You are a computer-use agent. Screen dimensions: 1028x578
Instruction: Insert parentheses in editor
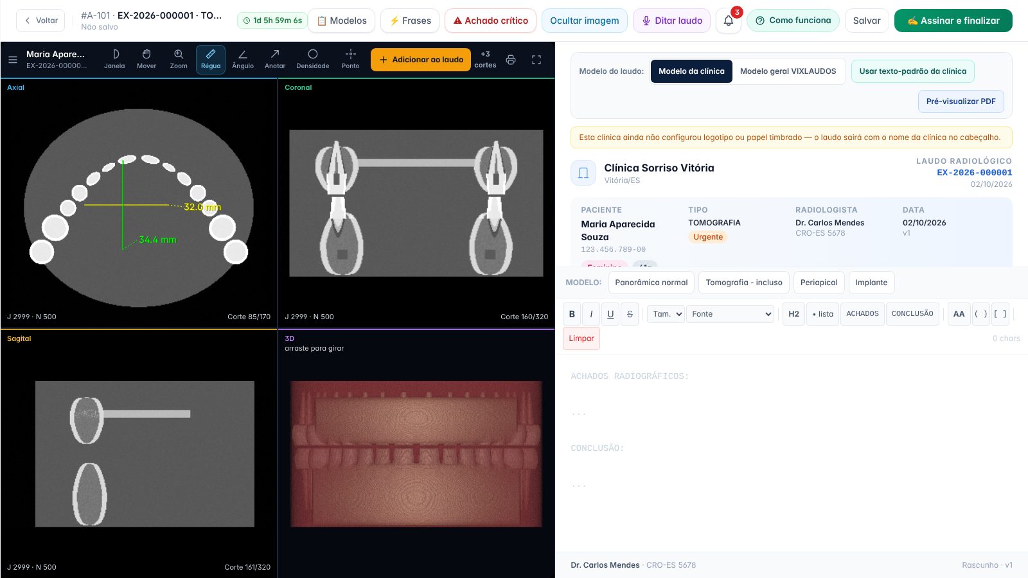(x=981, y=314)
